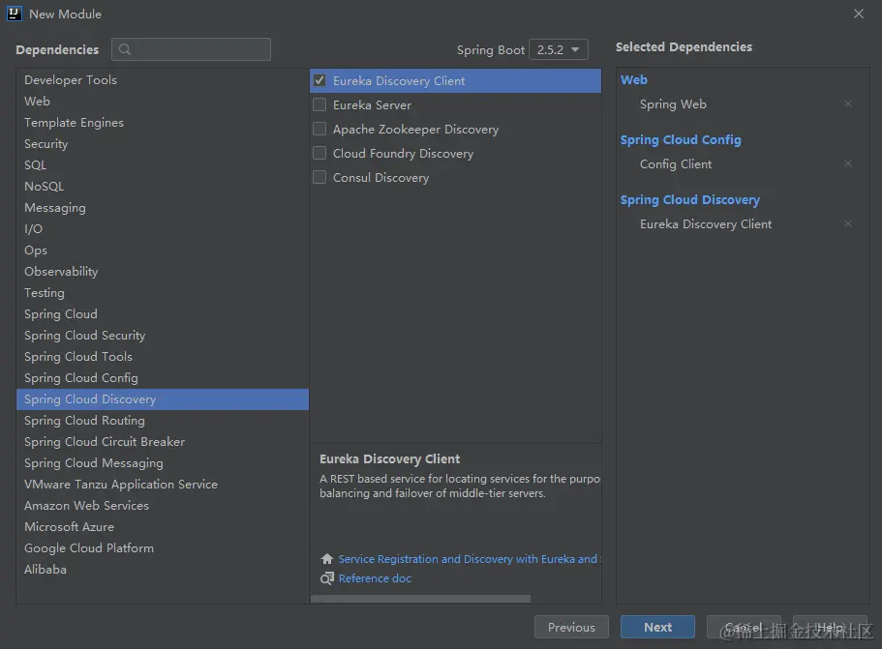Screen dimensions: 882x649
Task: Click the horizontal scrollbar under description
Action: [420, 599]
